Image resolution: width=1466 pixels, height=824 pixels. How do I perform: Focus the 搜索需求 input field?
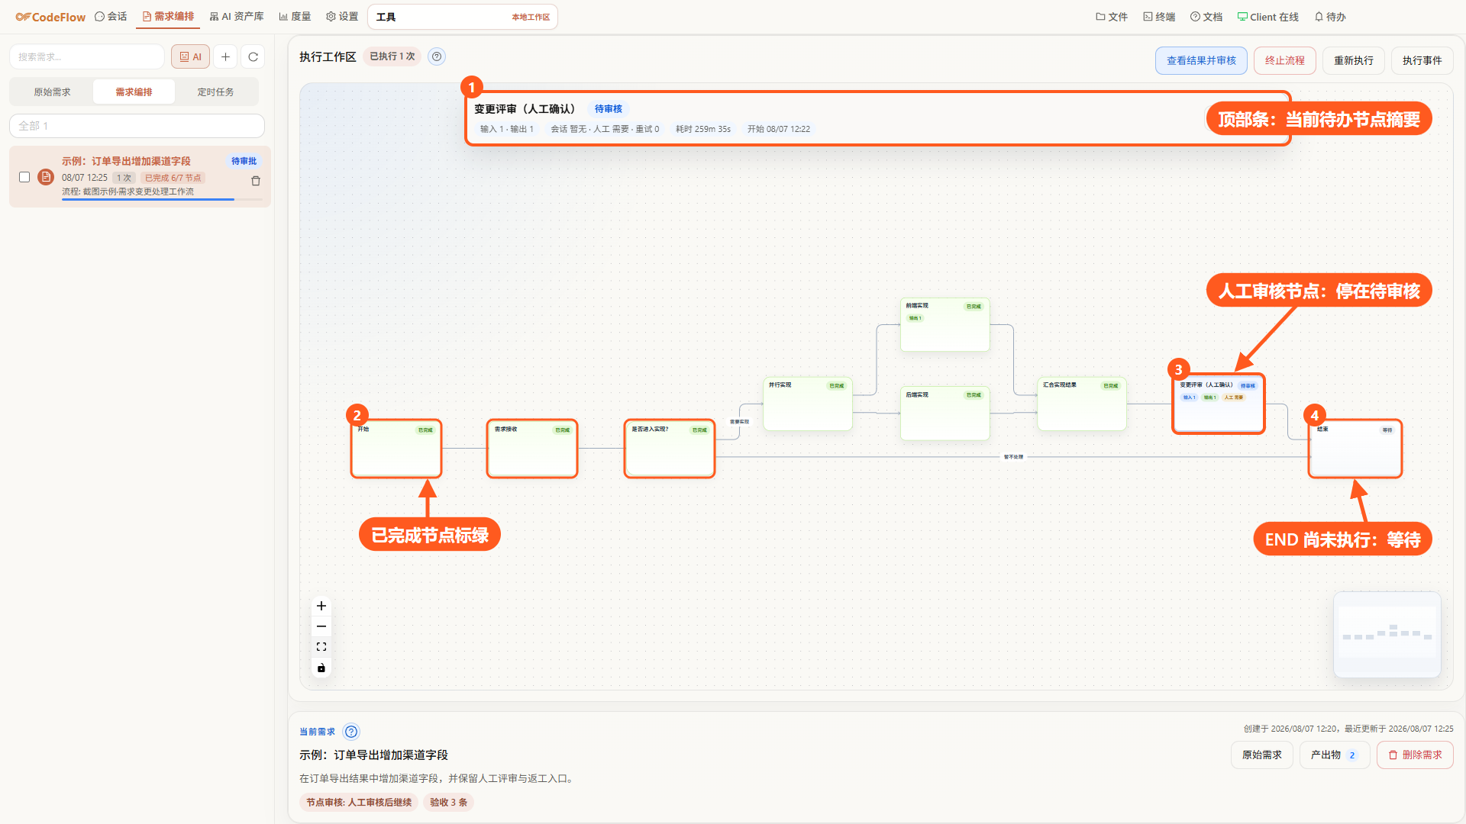pos(87,56)
